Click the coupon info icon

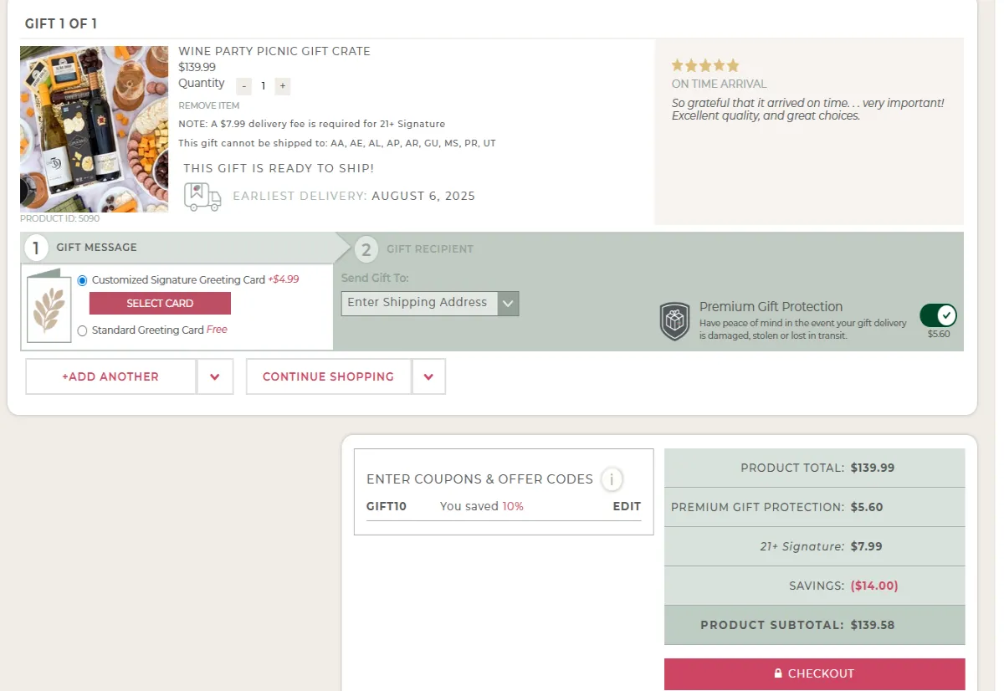coord(612,479)
